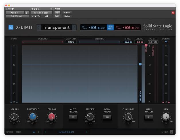Viewport: 180px width, 140px height.
Task: Click the v1.0.8 version text
Action: 165,132
